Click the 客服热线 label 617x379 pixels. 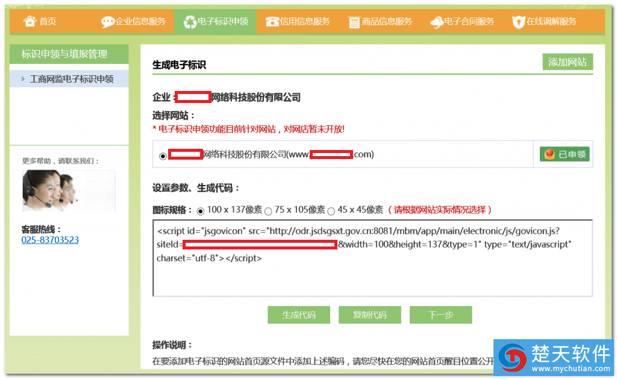click(42, 230)
